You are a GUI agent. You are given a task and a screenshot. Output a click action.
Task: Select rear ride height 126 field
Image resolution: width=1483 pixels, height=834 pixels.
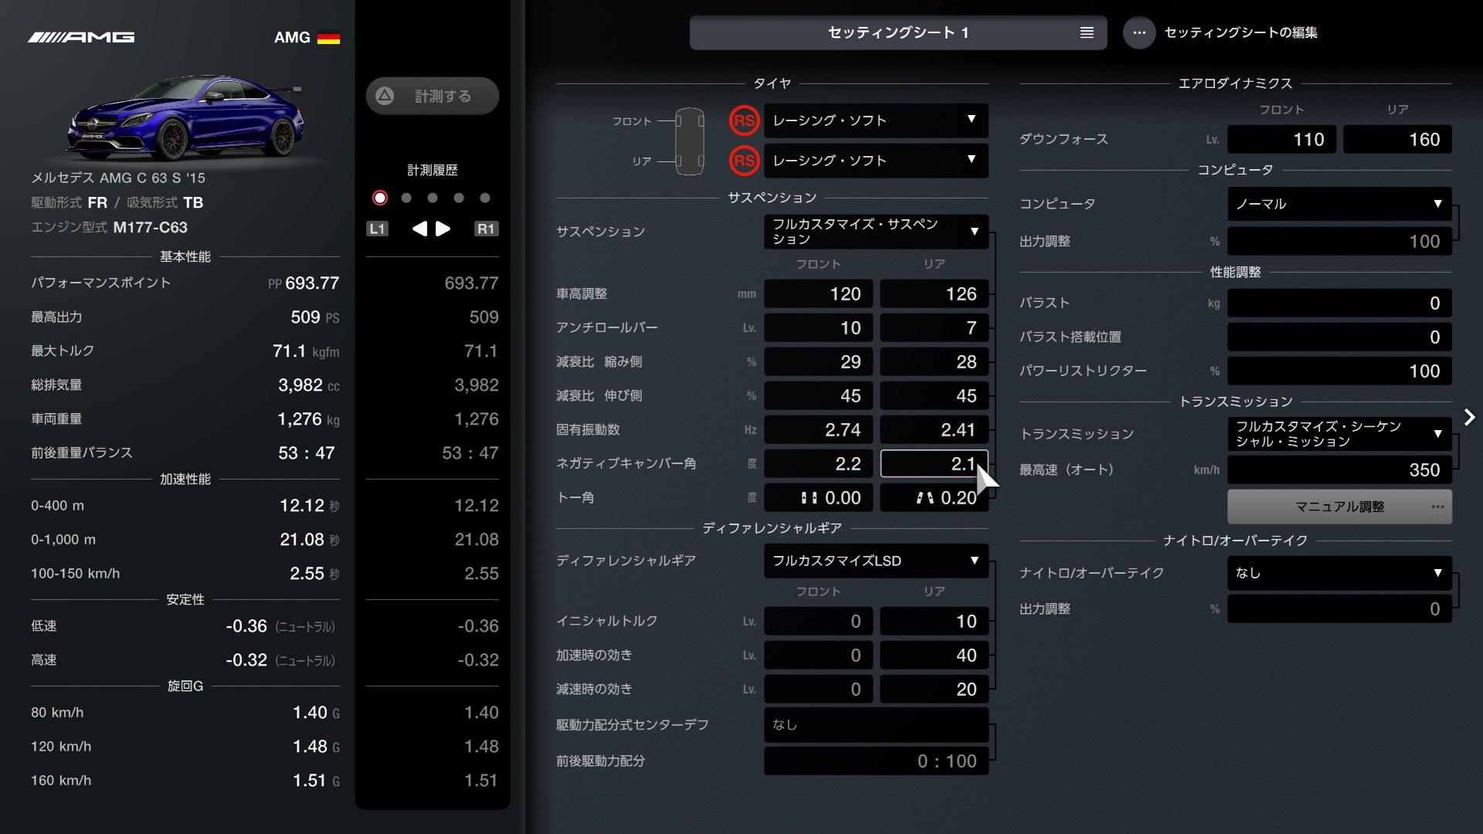pyautogui.click(x=935, y=294)
